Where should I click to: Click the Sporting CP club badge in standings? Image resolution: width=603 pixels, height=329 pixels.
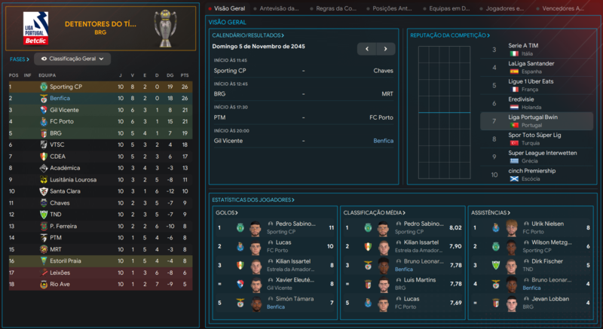[44, 87]
